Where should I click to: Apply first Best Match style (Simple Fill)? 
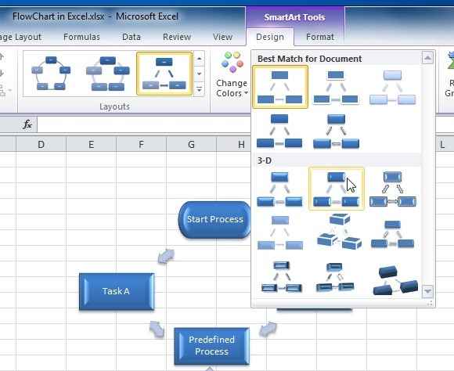[280, 87]
